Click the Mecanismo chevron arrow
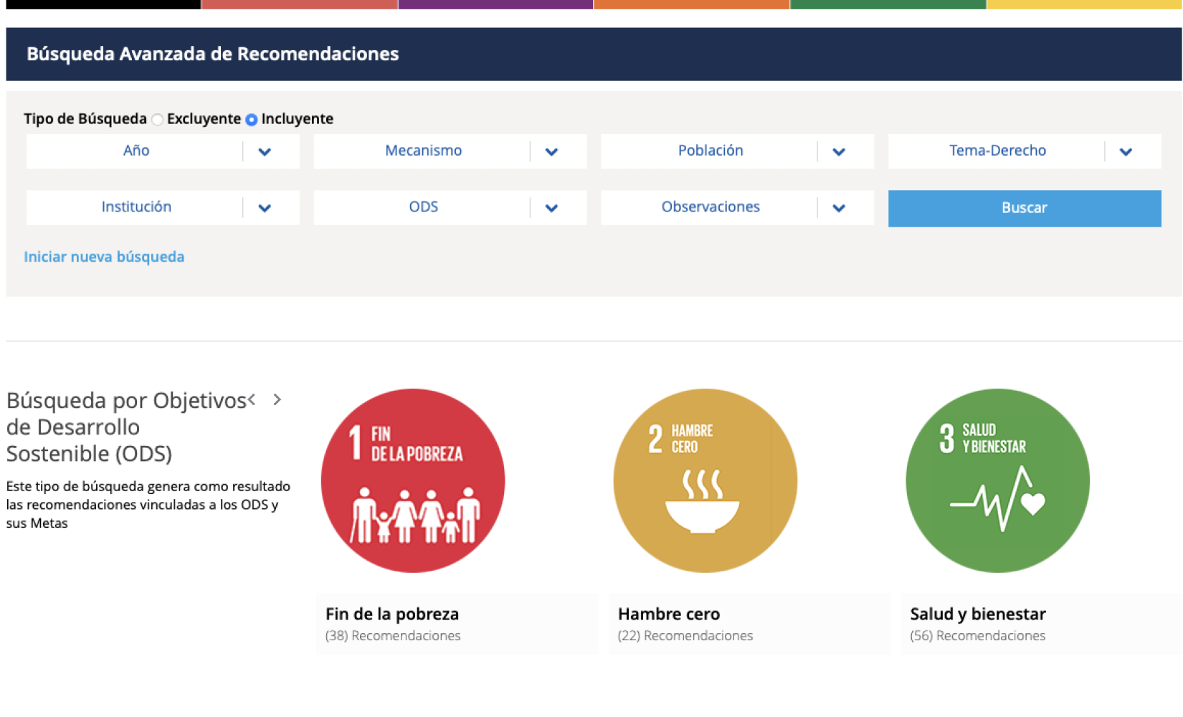Screen dimensions: 1183x717 [551, 152]
